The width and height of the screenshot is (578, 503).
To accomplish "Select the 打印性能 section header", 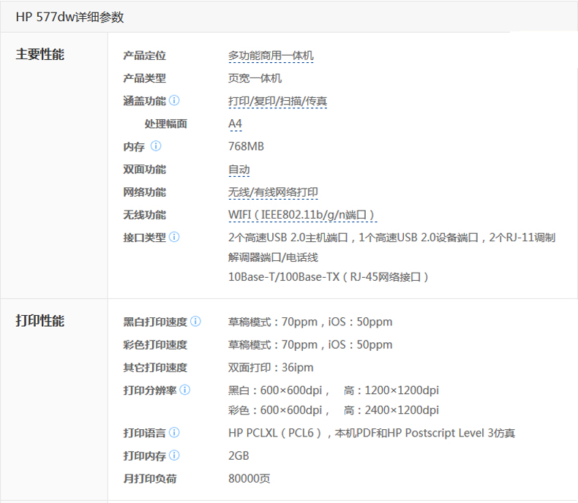I will point(40,321).
